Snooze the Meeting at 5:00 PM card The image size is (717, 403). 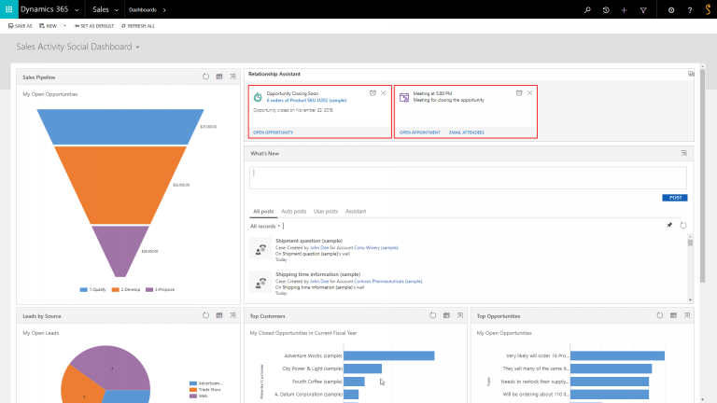(519, 92)
